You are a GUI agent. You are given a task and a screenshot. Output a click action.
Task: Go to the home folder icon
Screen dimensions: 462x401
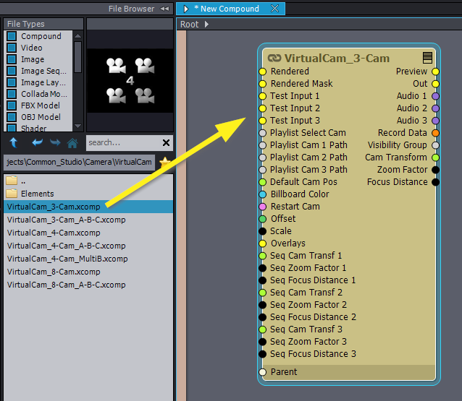click(72, 142)
